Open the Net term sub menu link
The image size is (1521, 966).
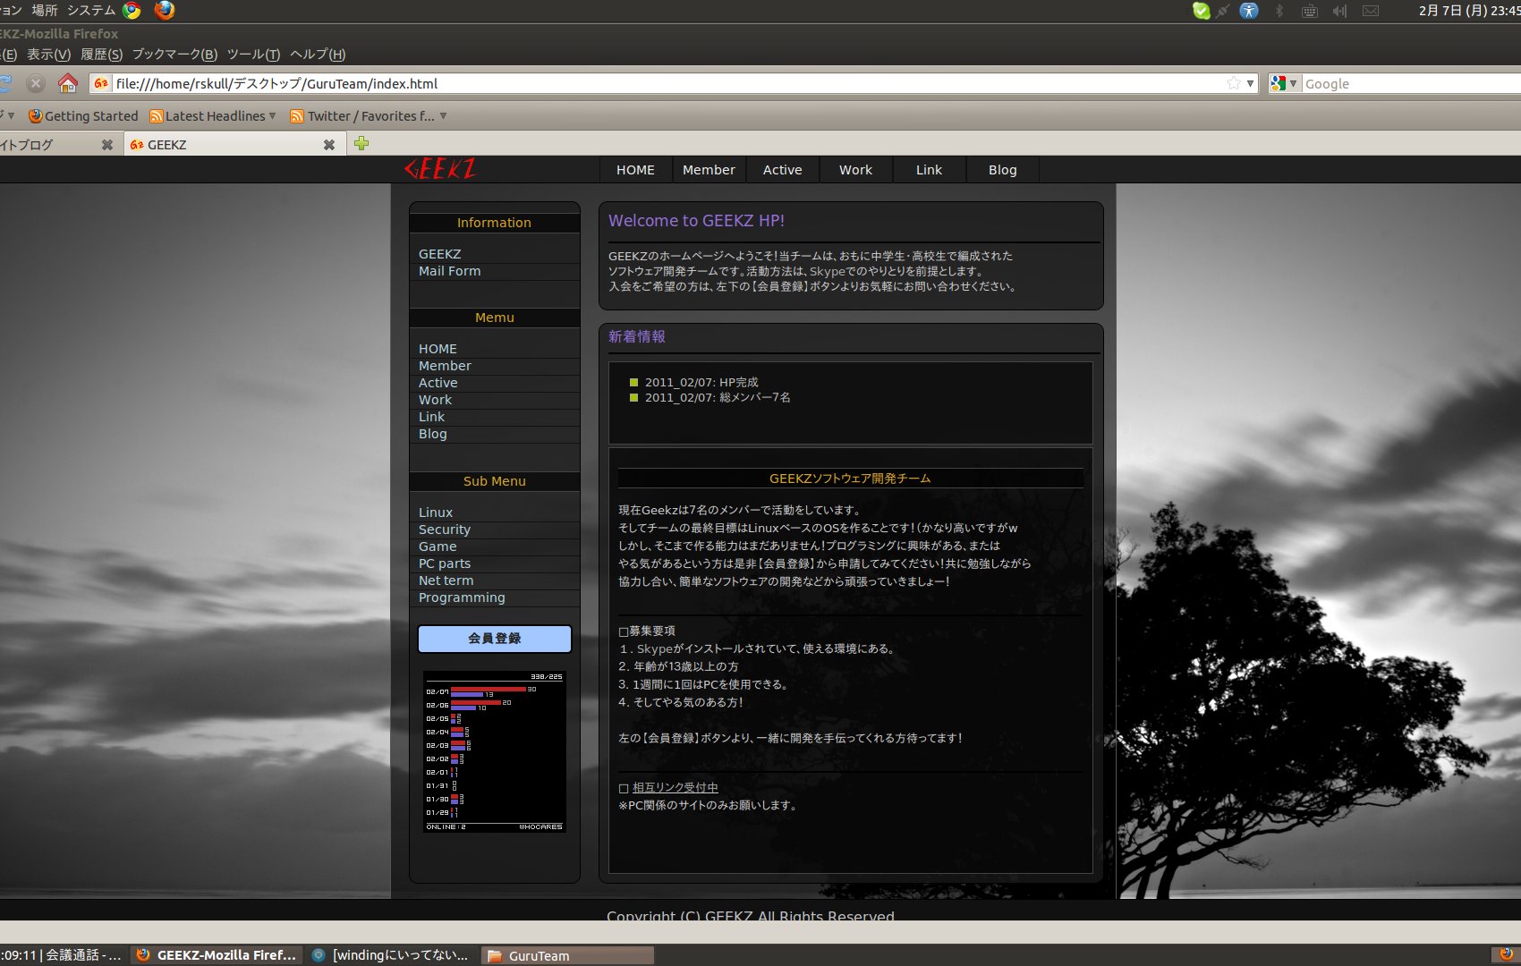coord(446,580)
